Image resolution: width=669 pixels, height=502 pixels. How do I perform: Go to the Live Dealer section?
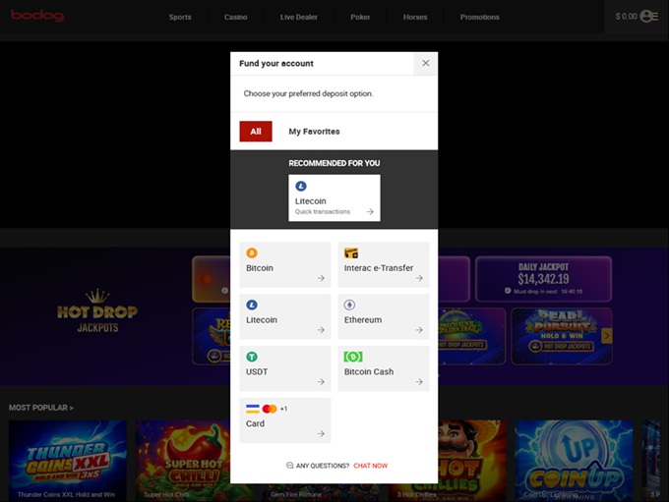(299, 17)
